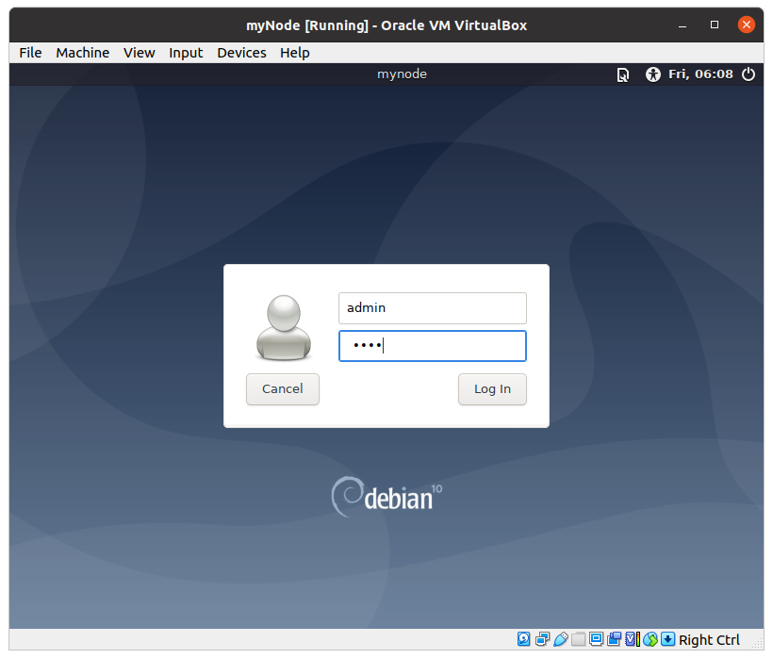Screen dimensions: 773x659
Task: Open the Machine menu
Action: click(82, 53)
